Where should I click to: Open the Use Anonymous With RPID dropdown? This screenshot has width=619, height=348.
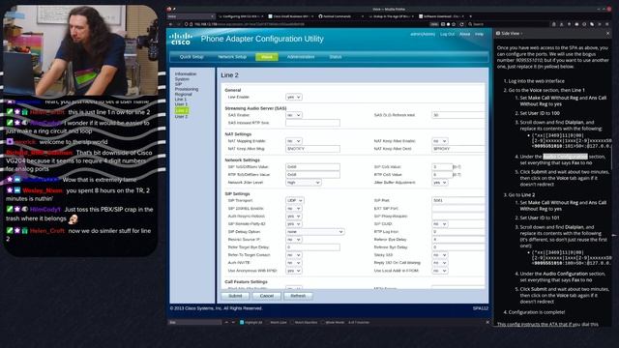click(x=294, y=271)
